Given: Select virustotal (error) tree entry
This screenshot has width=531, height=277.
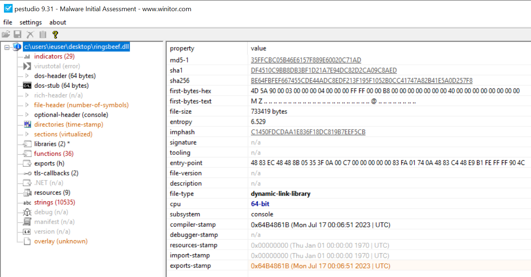Looking at the screenshot, I should pos(57,66).
